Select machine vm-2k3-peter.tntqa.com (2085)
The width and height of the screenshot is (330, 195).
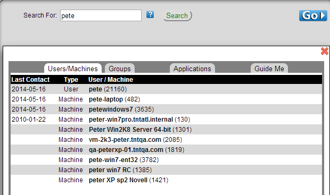click(x=135, y=140)
